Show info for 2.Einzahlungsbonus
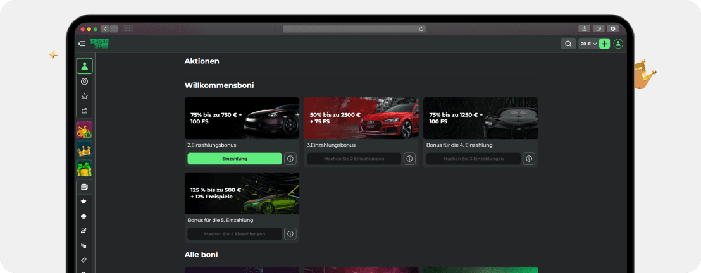The image size is (701, 273). point(290,159)
